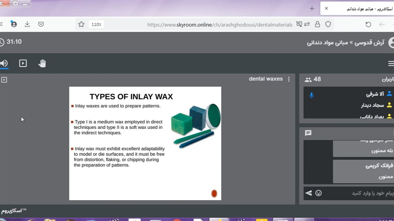Expand the small play panel icon at left
Screen dimensions: 394x221
[4, 80]
